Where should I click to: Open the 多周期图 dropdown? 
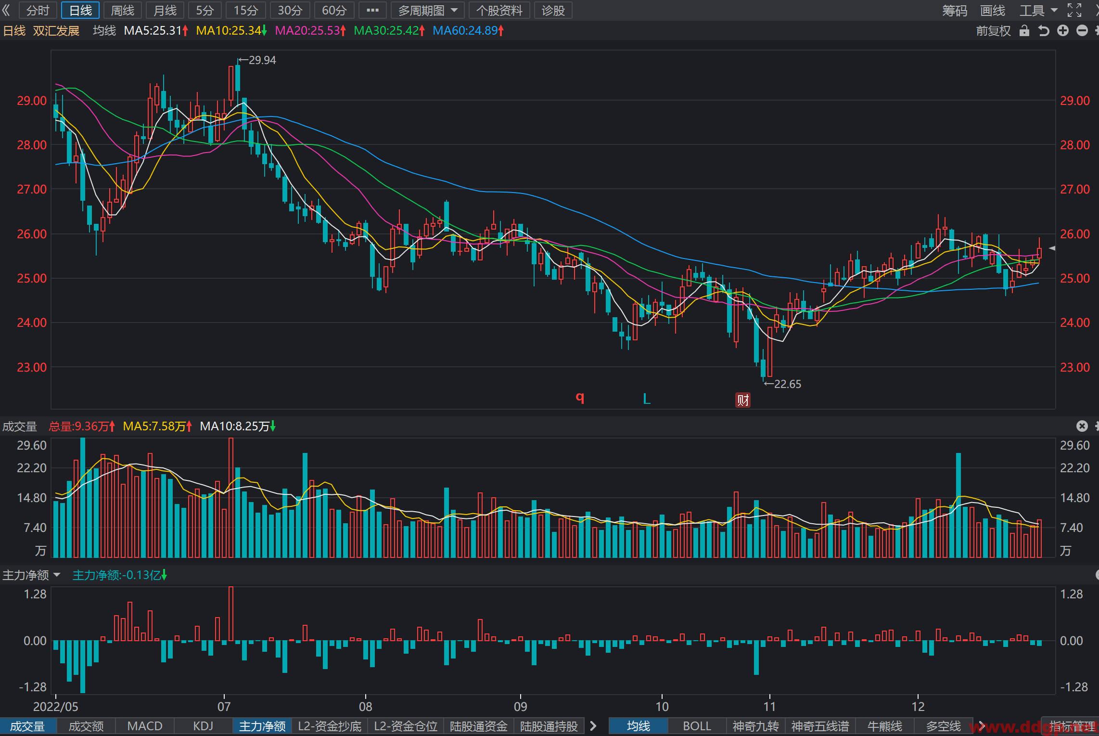428,10
